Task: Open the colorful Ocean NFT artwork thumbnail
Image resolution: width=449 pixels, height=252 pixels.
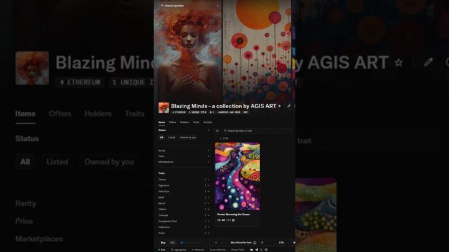Action: point(237,176)
